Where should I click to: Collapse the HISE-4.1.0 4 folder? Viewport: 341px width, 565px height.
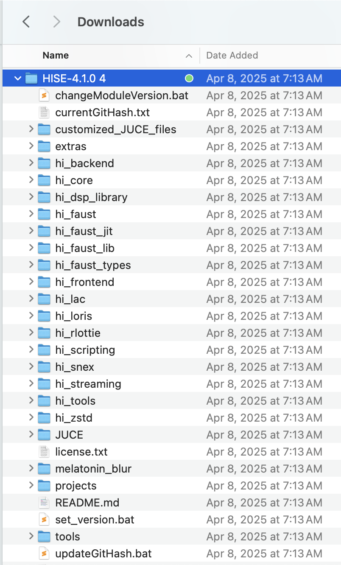coord(18,78)
